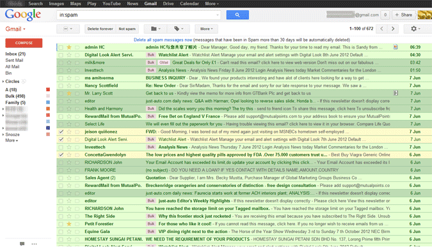Open the select-all checkbox dropdown
Viewport: 432px width, 249px height.
68,29
